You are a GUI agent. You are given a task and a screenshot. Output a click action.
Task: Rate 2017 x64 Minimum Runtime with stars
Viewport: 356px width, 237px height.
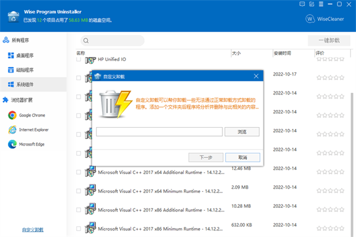[x=330, y=191]
